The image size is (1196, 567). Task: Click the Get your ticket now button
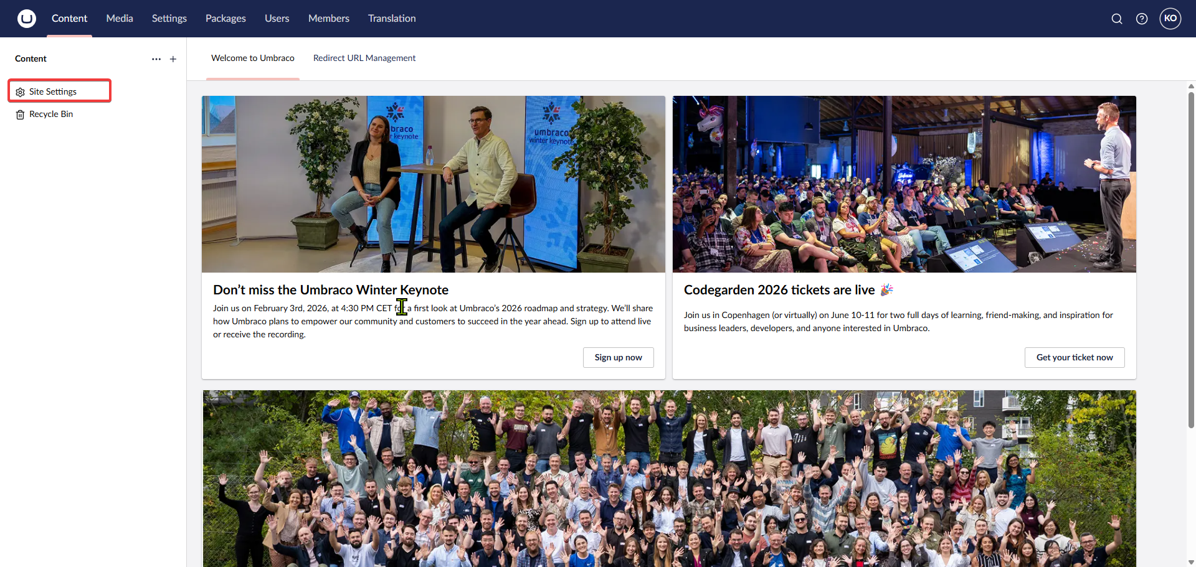click(1074, 357)
